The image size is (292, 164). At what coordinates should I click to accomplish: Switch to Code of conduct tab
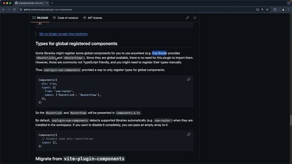66,18
